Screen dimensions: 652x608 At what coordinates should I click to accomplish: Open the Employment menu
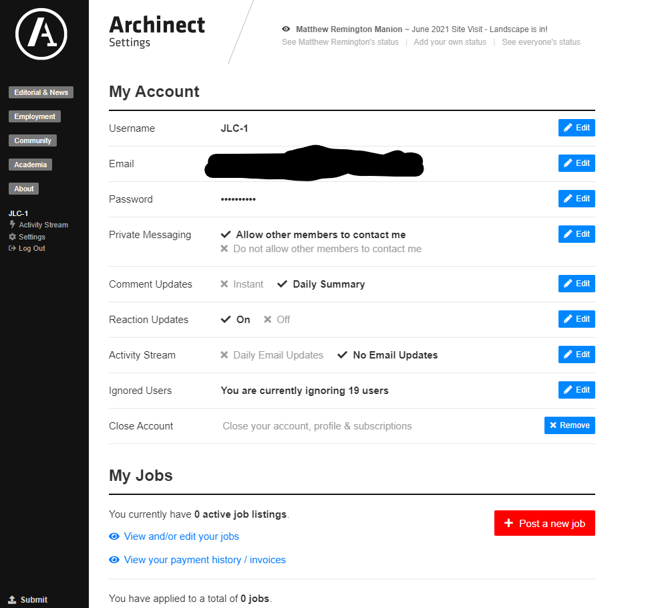[35, 116]
